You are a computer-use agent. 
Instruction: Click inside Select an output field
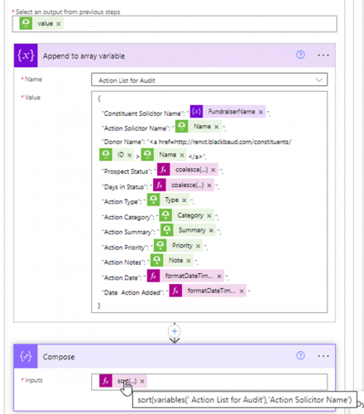click(x=175, y=24)
